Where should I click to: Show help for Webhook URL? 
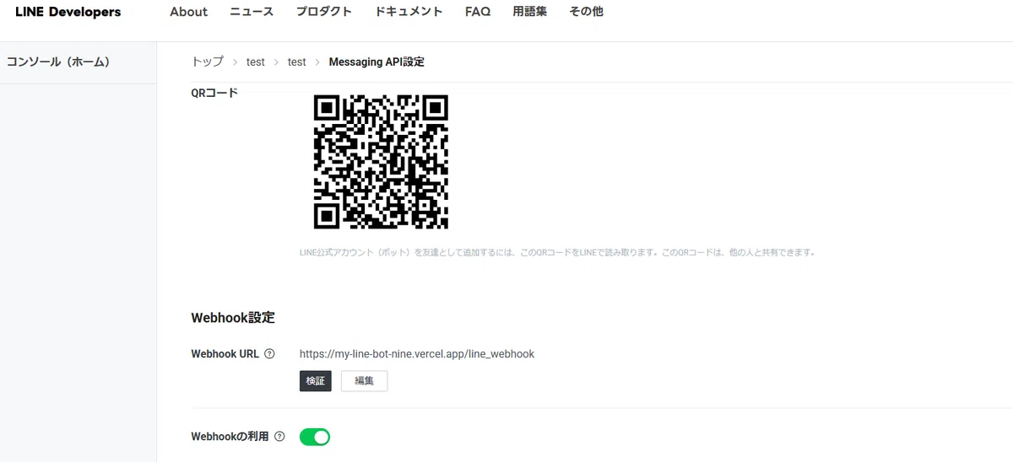click(269, 354)
